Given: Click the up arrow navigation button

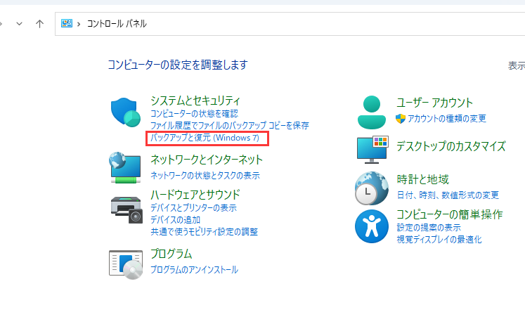Looking at the screenshot, I should coord(39,24).
